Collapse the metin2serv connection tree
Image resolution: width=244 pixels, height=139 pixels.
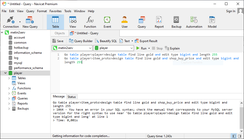(2, 32)
